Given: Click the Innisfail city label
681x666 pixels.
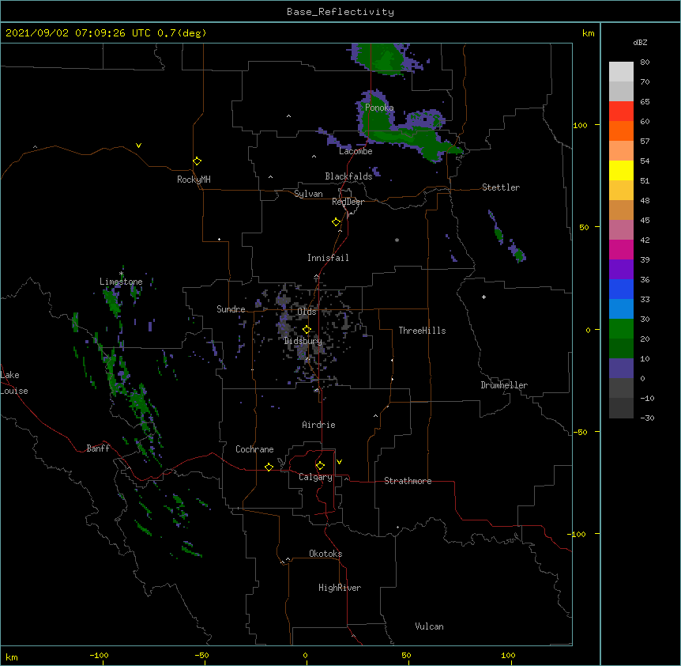Looking at the screenshot, I should click(x=328, y=258).
